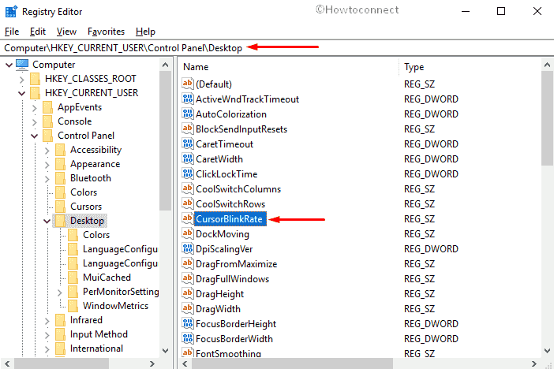The height and width of the screenshot is (369, 554).
Task: Select the MuiCached key in tree
Action: click(107, 278)
